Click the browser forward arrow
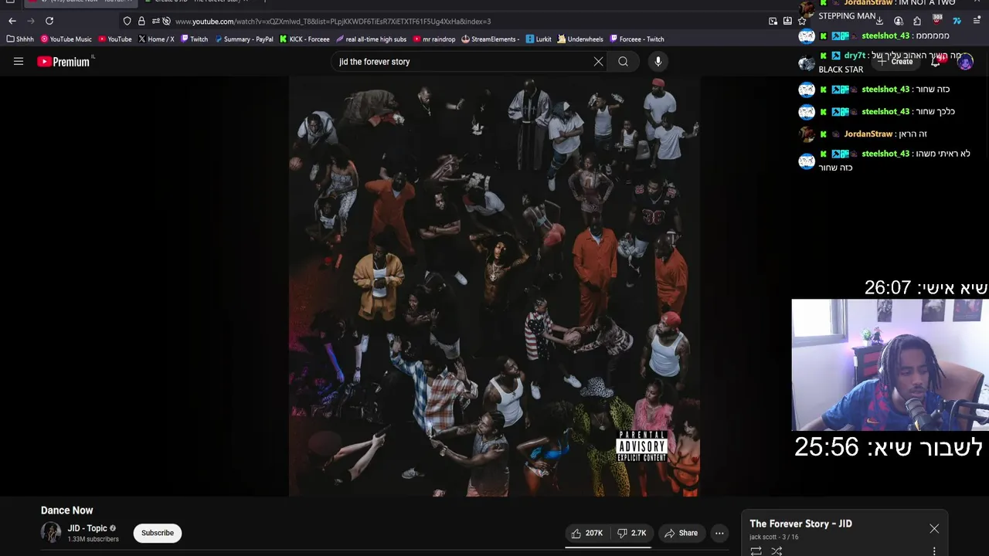This screenshot has width=989, height=556. click(x=31, y=21)
